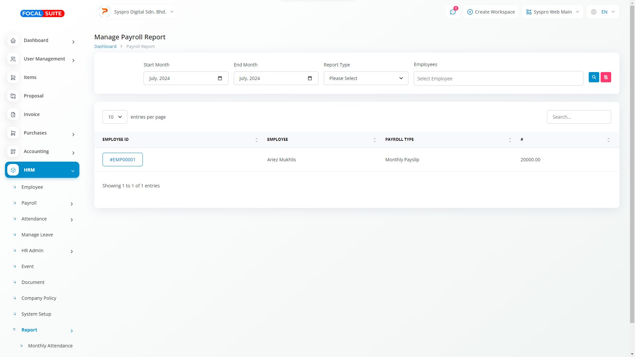Expand the Syspro Web Main workspace dropdown
This screenshot has width=635, height=357.
(552, 12)
